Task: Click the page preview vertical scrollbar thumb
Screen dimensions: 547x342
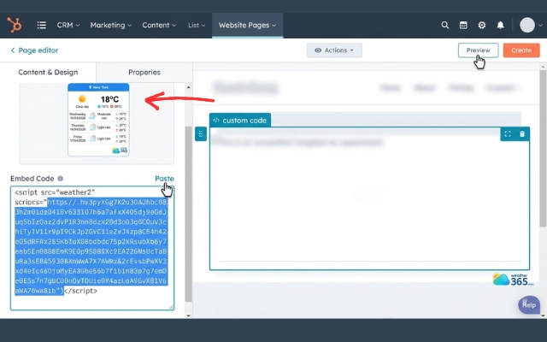Action: 543,148
